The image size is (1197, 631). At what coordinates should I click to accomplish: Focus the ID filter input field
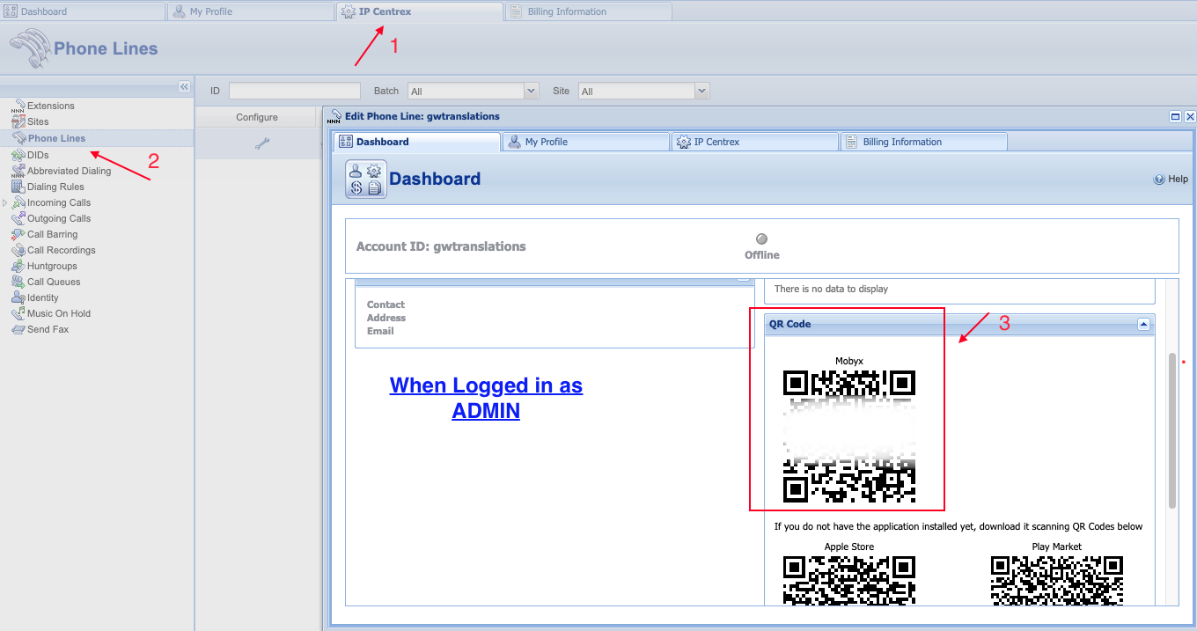[x=295, y=91]
